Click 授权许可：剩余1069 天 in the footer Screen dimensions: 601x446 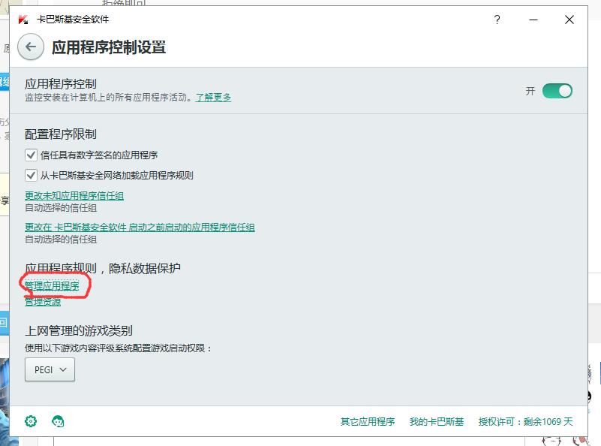(525, 422)
